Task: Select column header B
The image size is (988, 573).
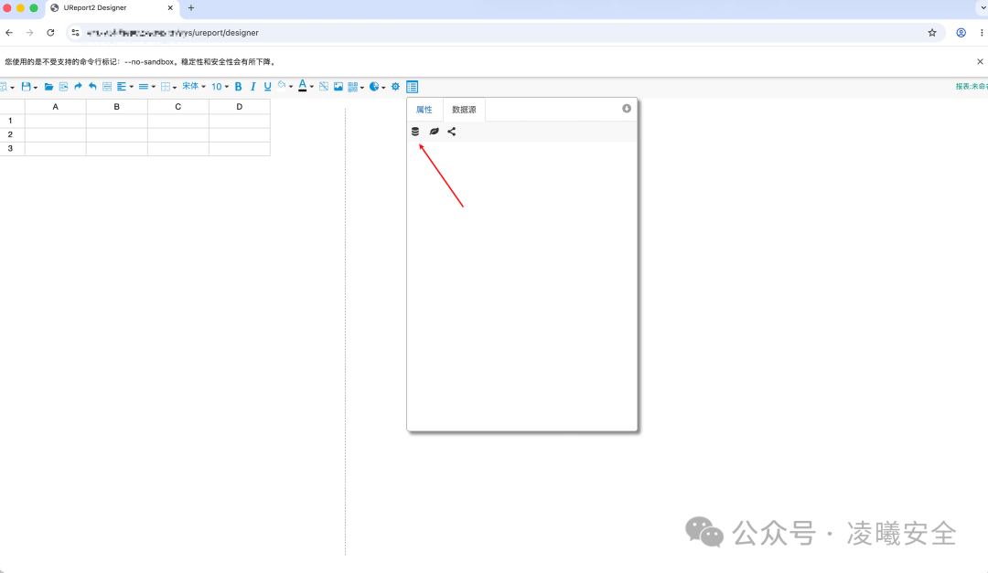Action: pos(116,107)
